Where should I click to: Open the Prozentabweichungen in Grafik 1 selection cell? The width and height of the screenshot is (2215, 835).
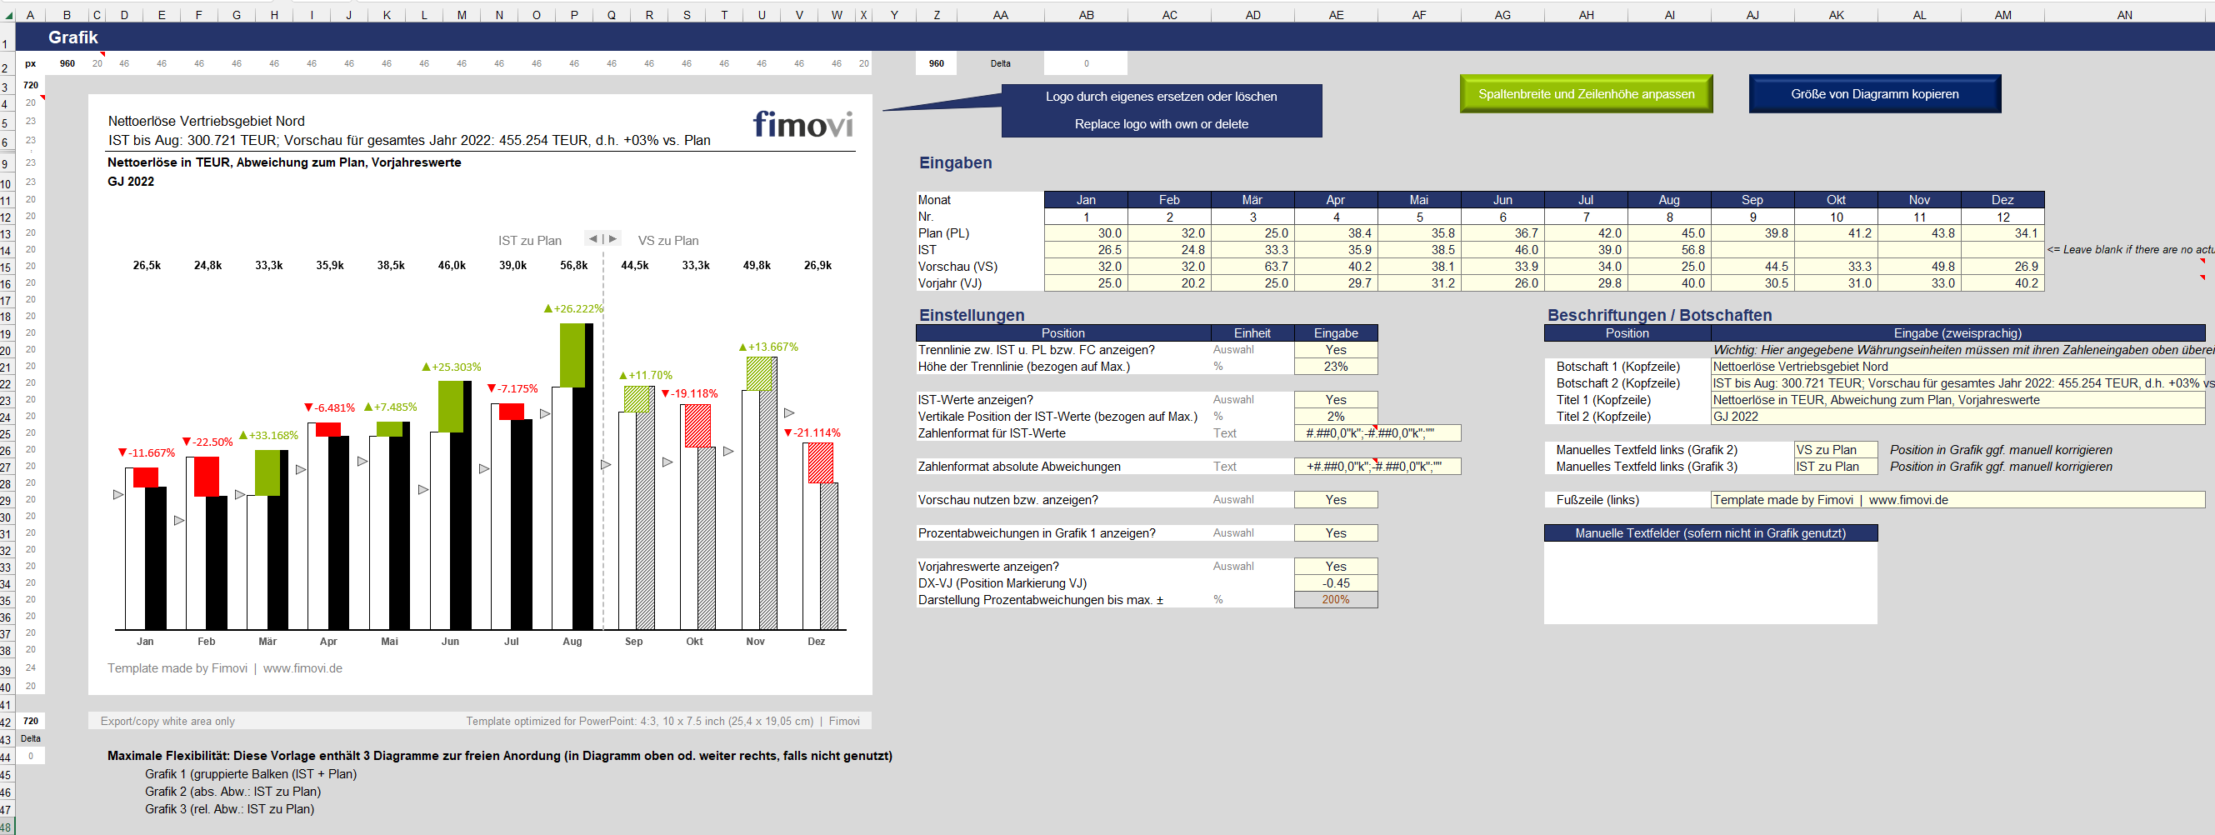click(1334, 533)
